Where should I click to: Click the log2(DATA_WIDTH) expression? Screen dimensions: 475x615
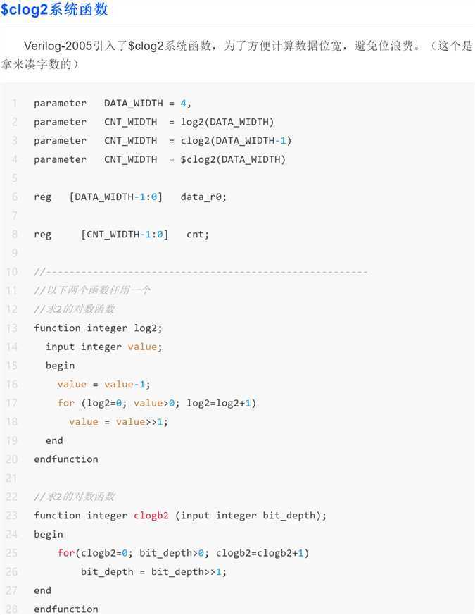click(x=227, y=122)
